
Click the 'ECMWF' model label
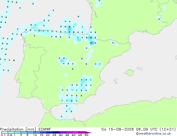coord(45,129)
